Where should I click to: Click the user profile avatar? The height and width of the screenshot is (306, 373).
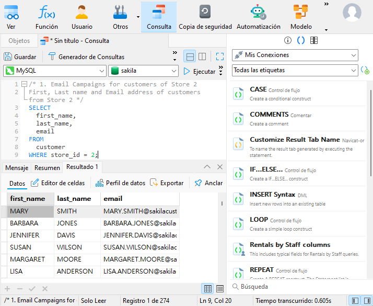click(352, 13)
